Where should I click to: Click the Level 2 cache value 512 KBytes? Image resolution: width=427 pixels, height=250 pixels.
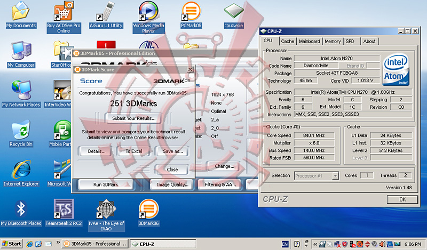tap(391, 150)
